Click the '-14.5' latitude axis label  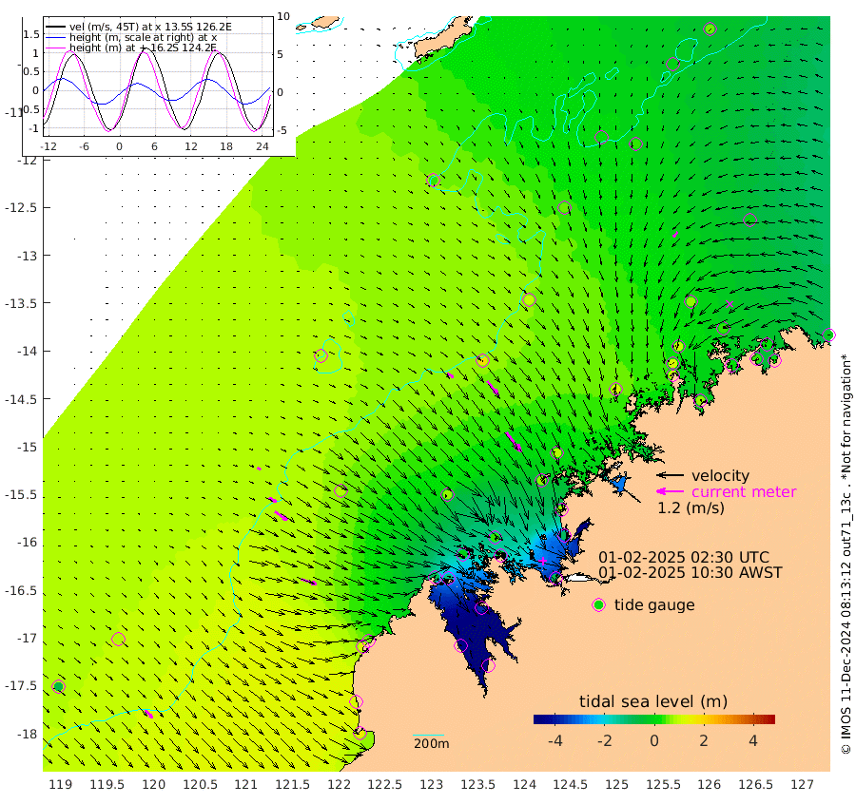tap(21, 399)
